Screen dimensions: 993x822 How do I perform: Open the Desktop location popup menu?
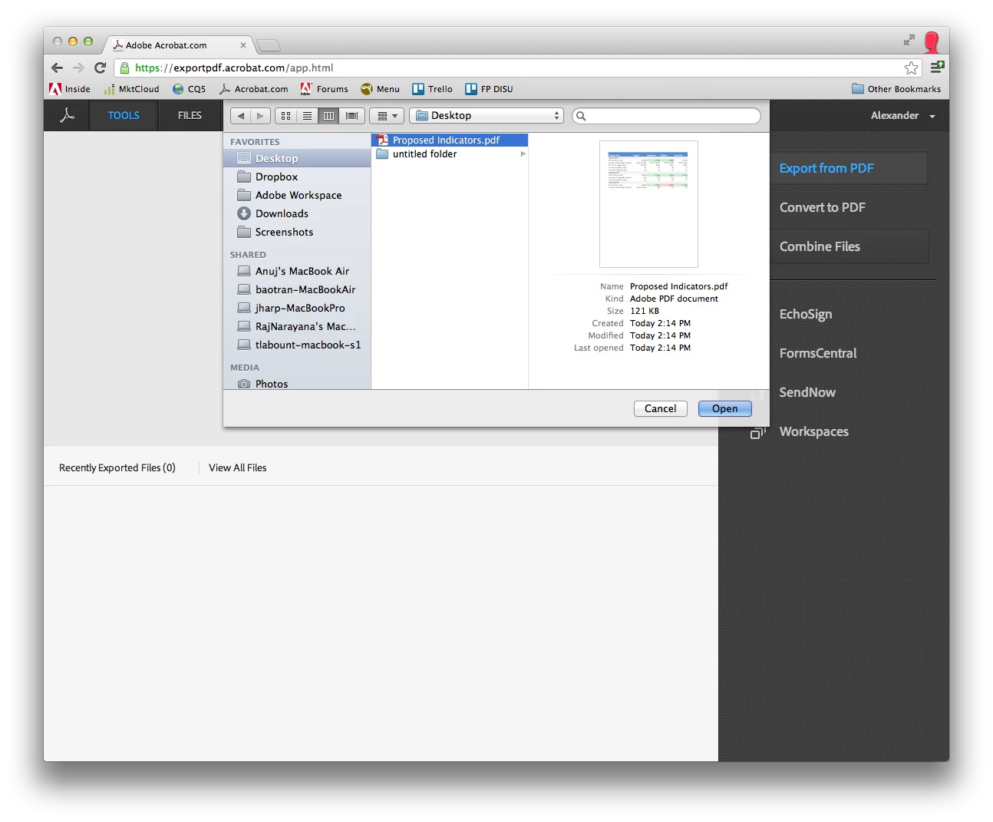(487, 116)
